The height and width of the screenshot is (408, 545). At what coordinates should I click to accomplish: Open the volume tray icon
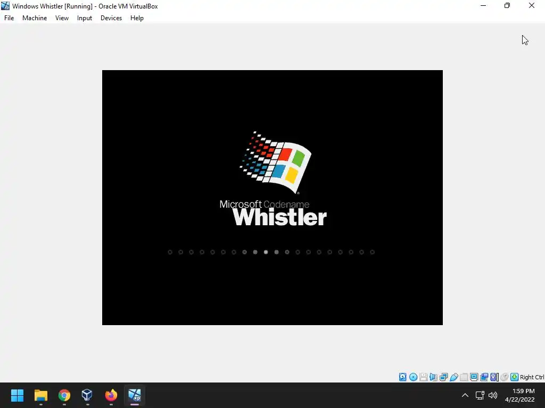(492, 395)
